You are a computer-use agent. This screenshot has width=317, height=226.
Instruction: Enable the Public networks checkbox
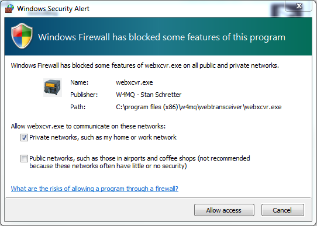24,158
